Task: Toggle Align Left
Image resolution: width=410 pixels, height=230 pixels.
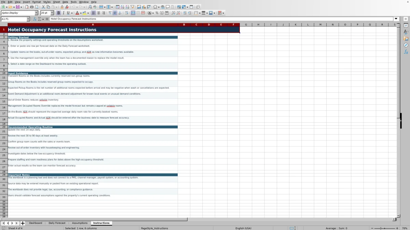Action: click(x=94, y=13)
